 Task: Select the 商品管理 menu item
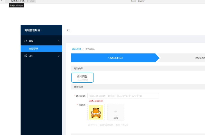tap(42, 49)
